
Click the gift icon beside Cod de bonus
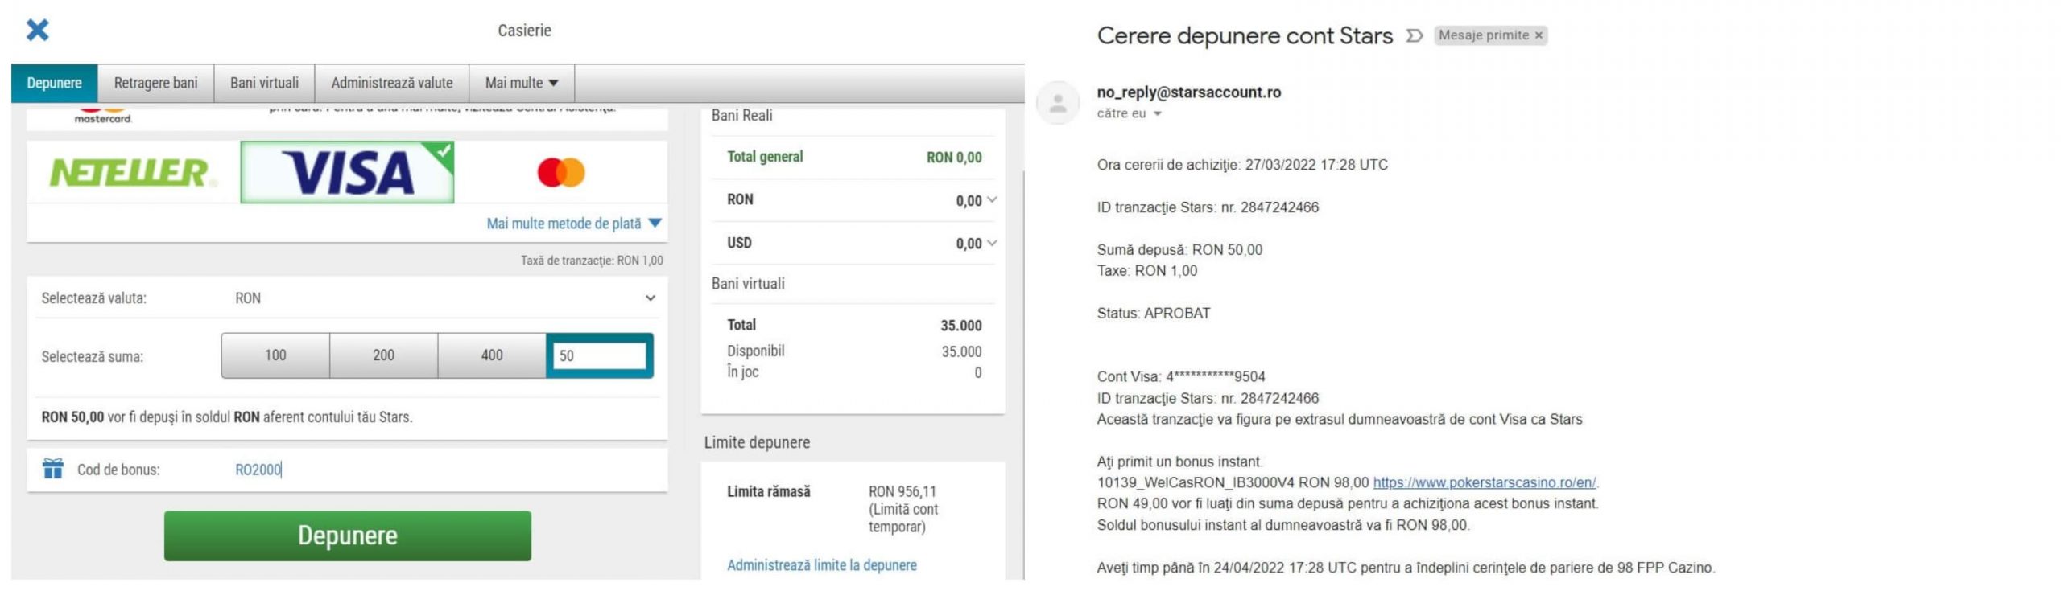(x=53, y=469)
